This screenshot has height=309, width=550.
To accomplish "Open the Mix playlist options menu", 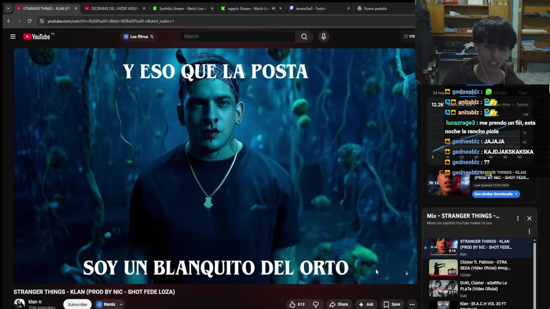I will tap(518, 218).
